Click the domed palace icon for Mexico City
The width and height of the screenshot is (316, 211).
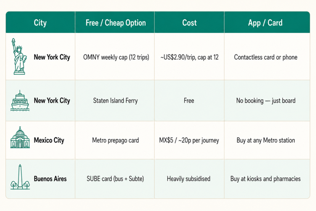(20, 137)
